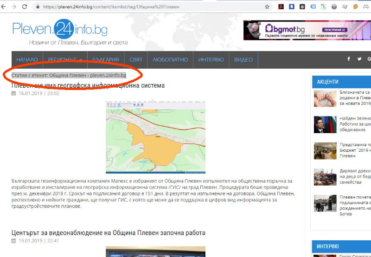Click the green map extension icon
Screen dimensions: 371x257
323,6
